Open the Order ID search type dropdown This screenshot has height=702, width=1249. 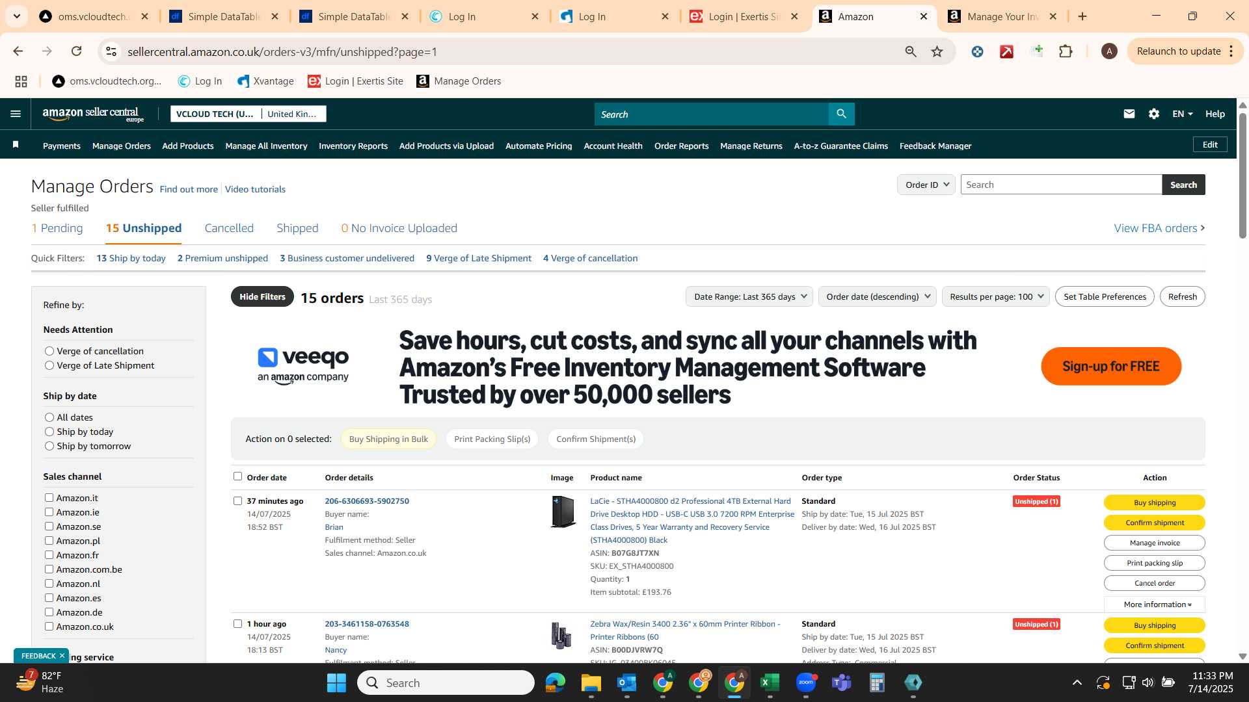(926, 185)
